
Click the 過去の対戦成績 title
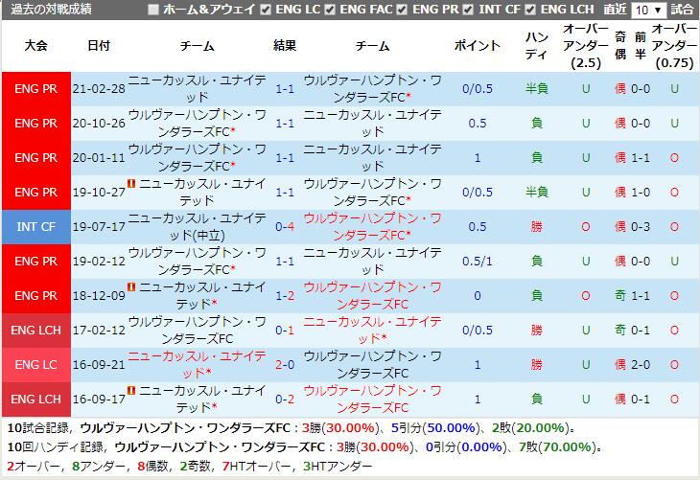point(51,9)
